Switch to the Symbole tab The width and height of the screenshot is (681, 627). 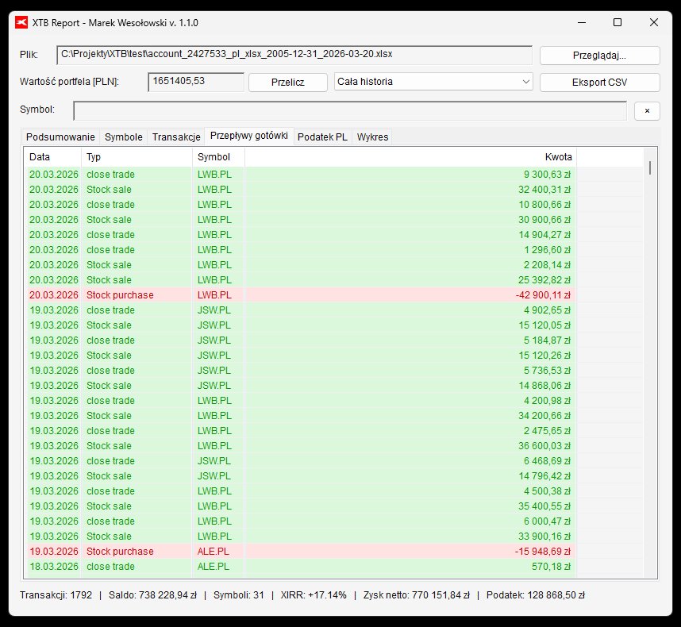(124, 137)
